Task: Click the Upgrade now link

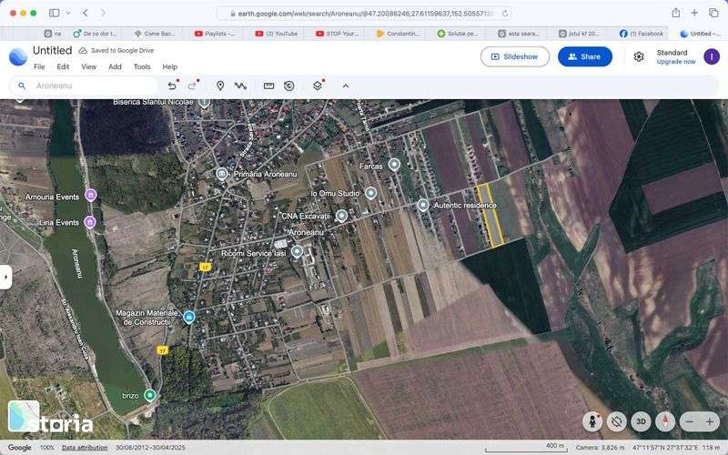Action: [x=676, y=62]
